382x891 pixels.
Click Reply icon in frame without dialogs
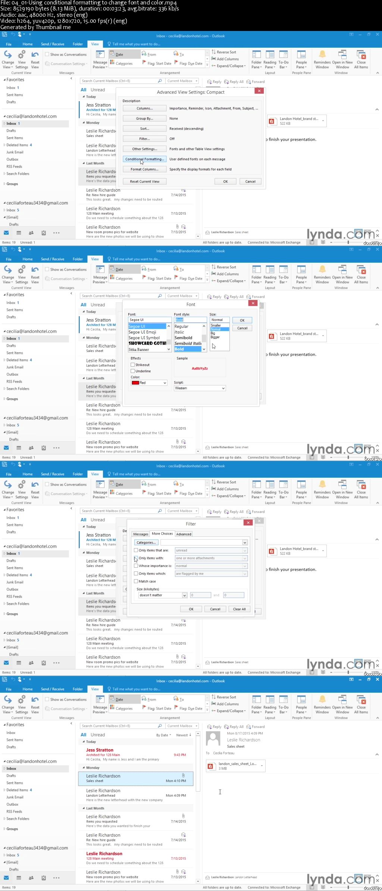[x=214, y=727]
